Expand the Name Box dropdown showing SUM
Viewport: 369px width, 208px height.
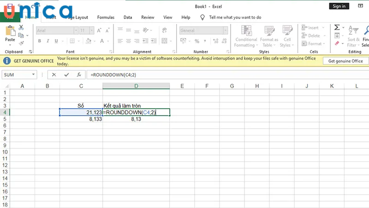(34, 74)
